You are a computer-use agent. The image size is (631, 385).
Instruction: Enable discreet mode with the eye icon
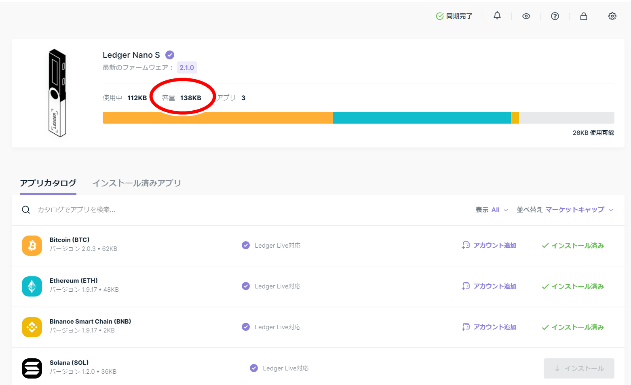[x=526, y=16]
